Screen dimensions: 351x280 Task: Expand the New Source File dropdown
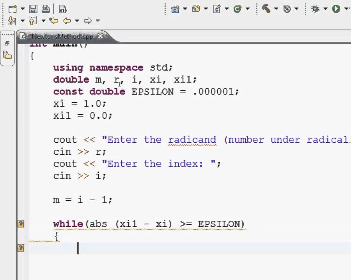227,9
